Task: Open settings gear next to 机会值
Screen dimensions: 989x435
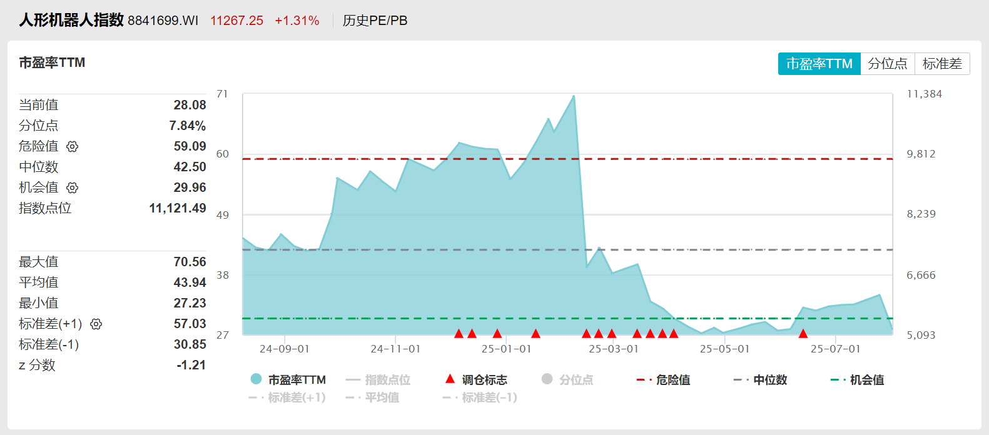Action: [73, 187]
